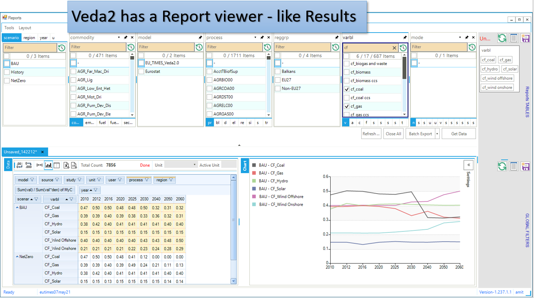Switch to the region tab
The width and height of the screenshot is (534, 298).
pos(29,38)
